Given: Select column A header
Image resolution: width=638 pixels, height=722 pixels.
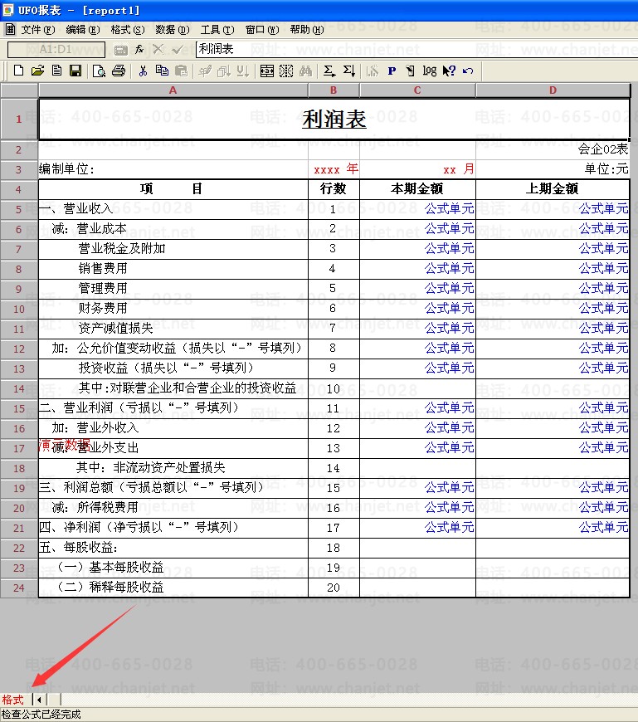Looking at the screenshot, I should point(173,90).
